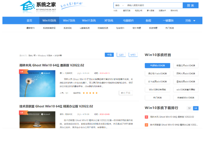Click the 技术员联盟 Windows logo thumbnail
Screen dimensions: 211x141
[x=37, y=120]
